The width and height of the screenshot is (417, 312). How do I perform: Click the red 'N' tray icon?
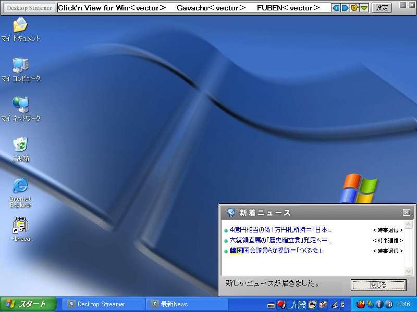360,304
